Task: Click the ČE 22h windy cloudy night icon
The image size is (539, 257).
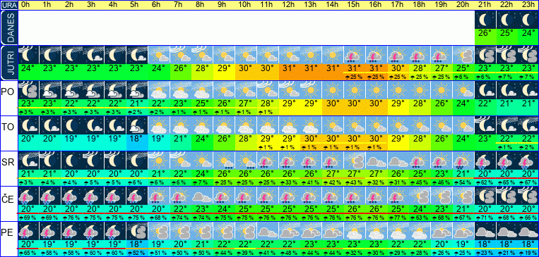Action: pos(507,195)
